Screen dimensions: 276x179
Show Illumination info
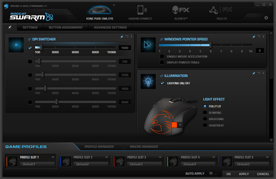pos(263,73)
